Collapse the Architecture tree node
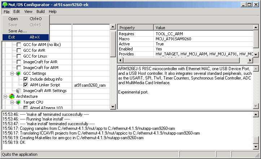 pyautogui.click(x=5, y=96)
